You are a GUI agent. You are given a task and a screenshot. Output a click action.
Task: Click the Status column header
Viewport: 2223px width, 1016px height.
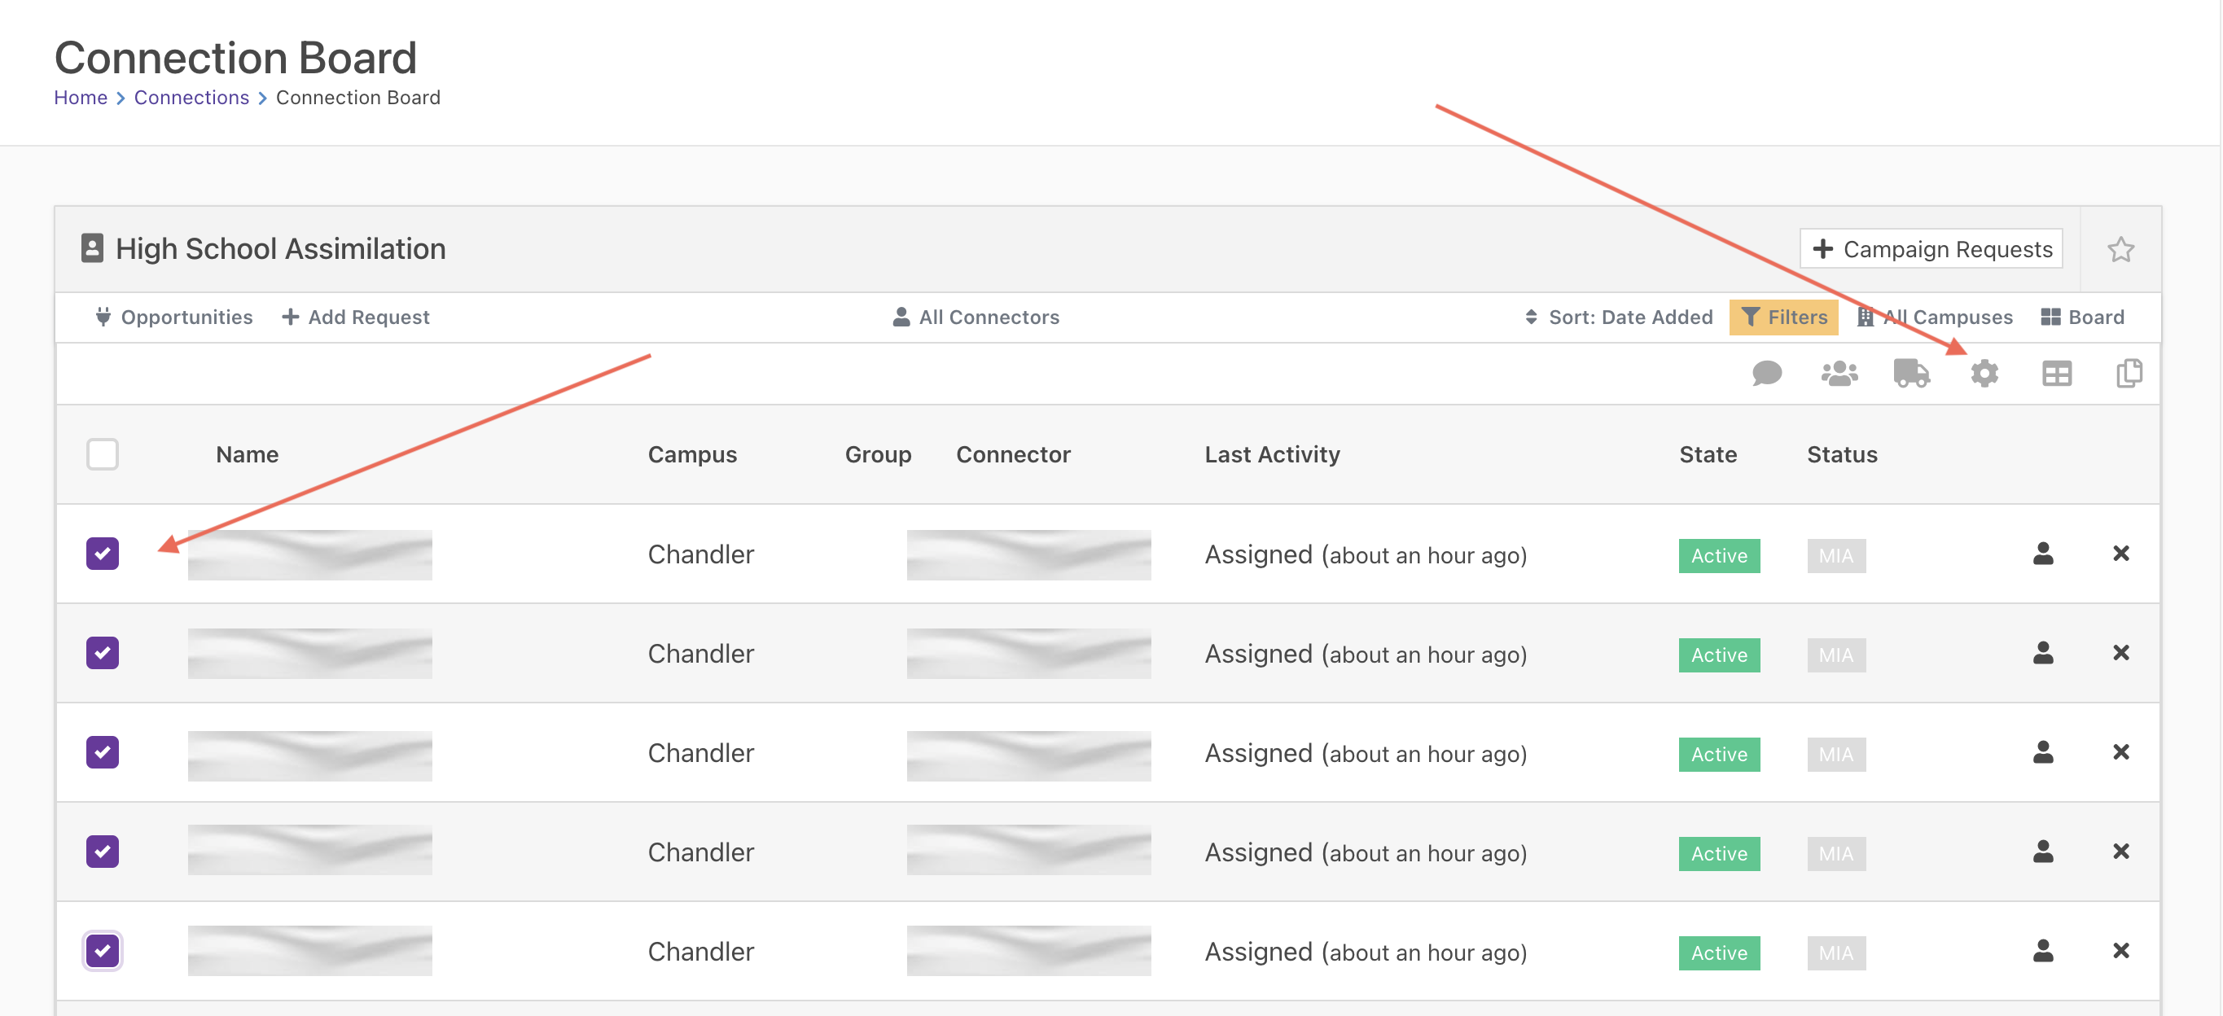coord(1843,454)
